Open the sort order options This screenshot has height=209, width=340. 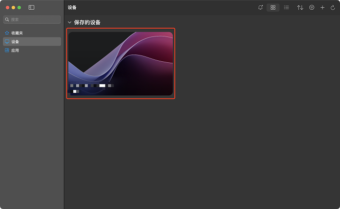coord(300,7)
